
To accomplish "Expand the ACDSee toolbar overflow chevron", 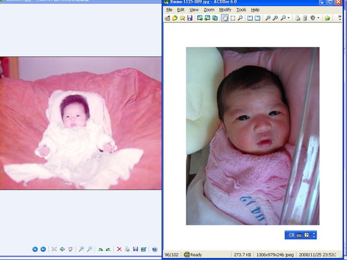I will pyautogui.click(x=340, y=18).
